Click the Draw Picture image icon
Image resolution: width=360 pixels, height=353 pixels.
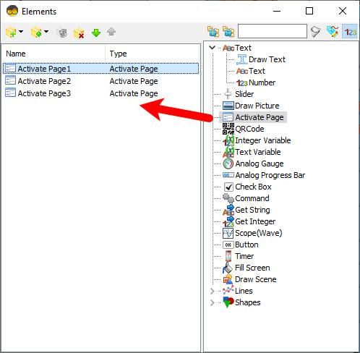click(228, 106)
